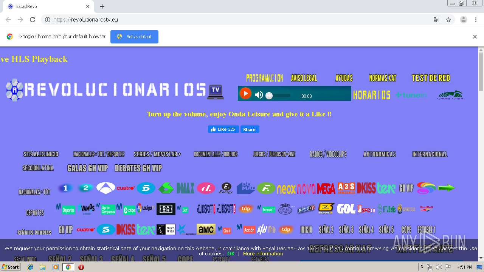Open the HORARIOS link

tap(372, 95)
